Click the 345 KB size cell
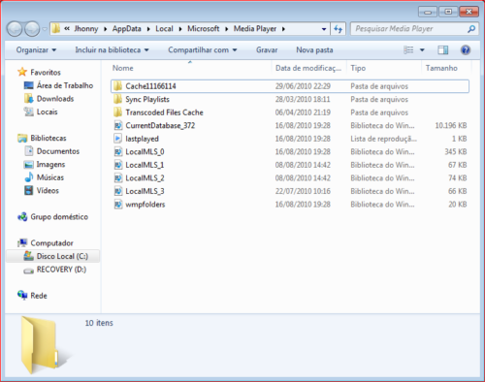 point(456,151)
